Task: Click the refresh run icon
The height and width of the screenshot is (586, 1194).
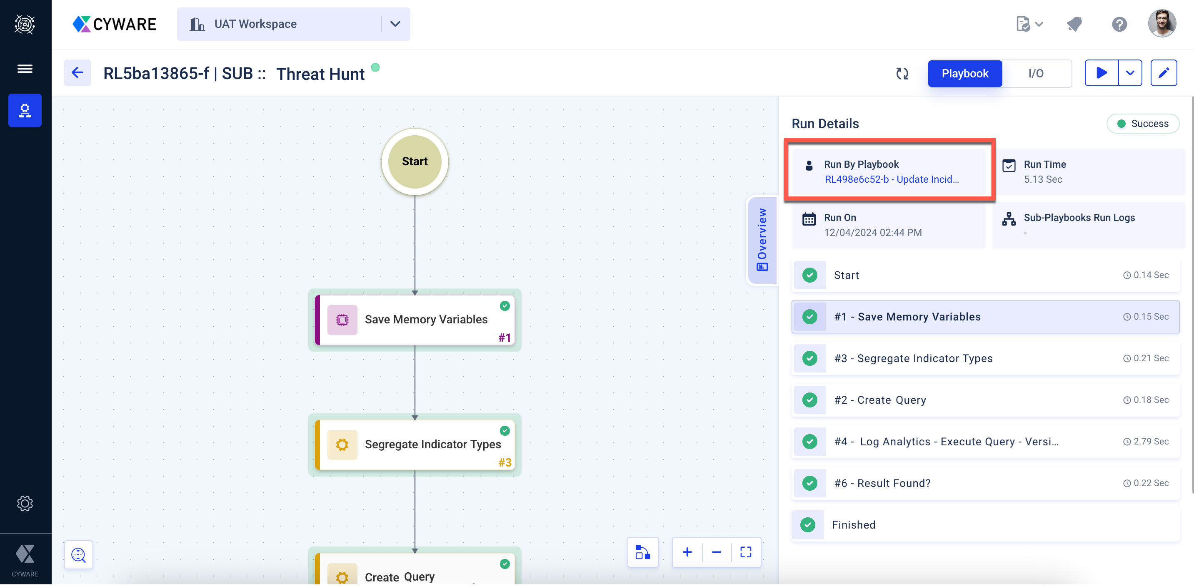Action: 902,73
